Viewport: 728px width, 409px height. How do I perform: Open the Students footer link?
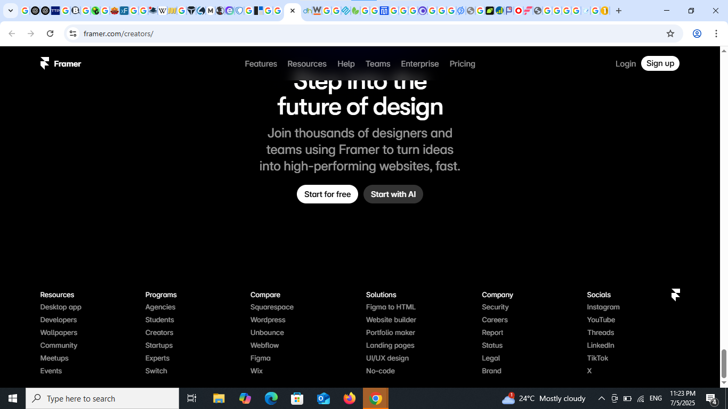click(x=160, y=320)
